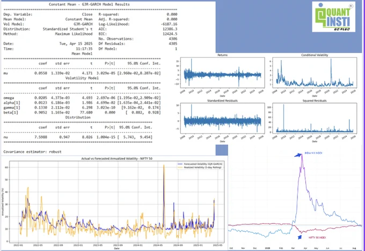Click the 'Realized Volatility (5-day Rolling)' legend entry
This screenshot has height=251, width=365.
pyautogui.click(x=200, y=167)
